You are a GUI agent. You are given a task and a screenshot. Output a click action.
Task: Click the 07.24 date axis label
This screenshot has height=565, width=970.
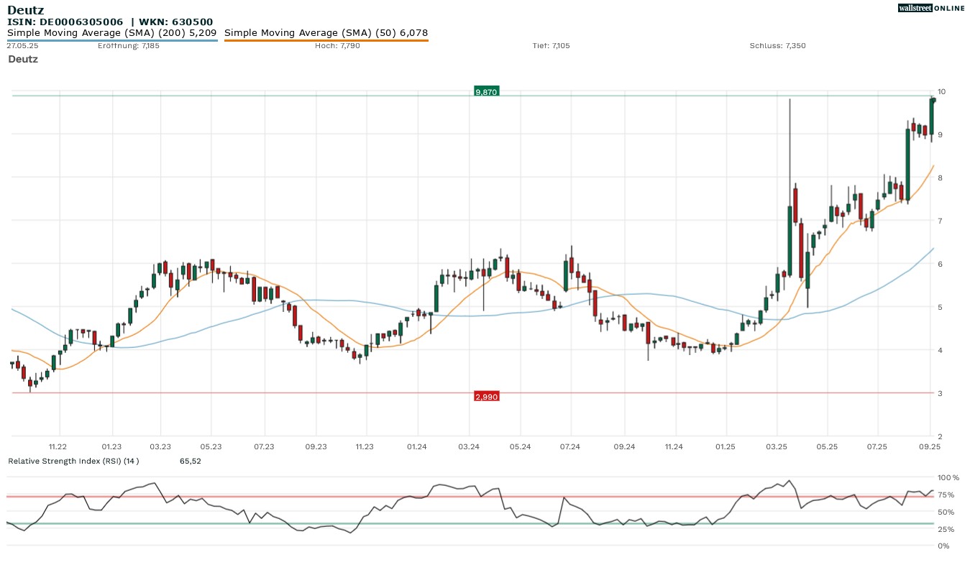pos(569,446)
